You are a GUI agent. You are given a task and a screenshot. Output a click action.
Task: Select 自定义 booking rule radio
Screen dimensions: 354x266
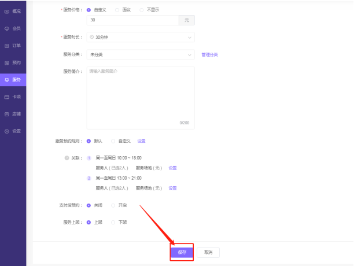coord(113,141)
